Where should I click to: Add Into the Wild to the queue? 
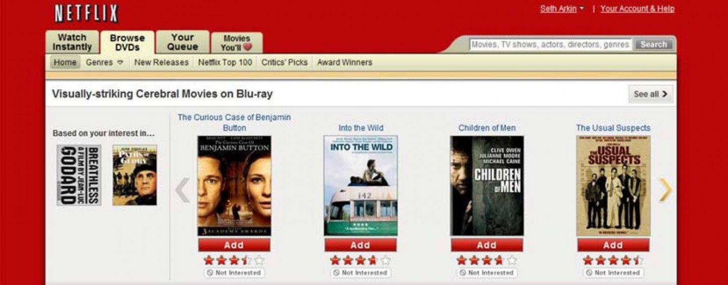(360, 245)
